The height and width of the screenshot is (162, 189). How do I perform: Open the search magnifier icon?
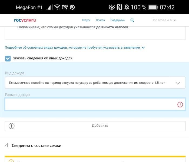[132, 20]
